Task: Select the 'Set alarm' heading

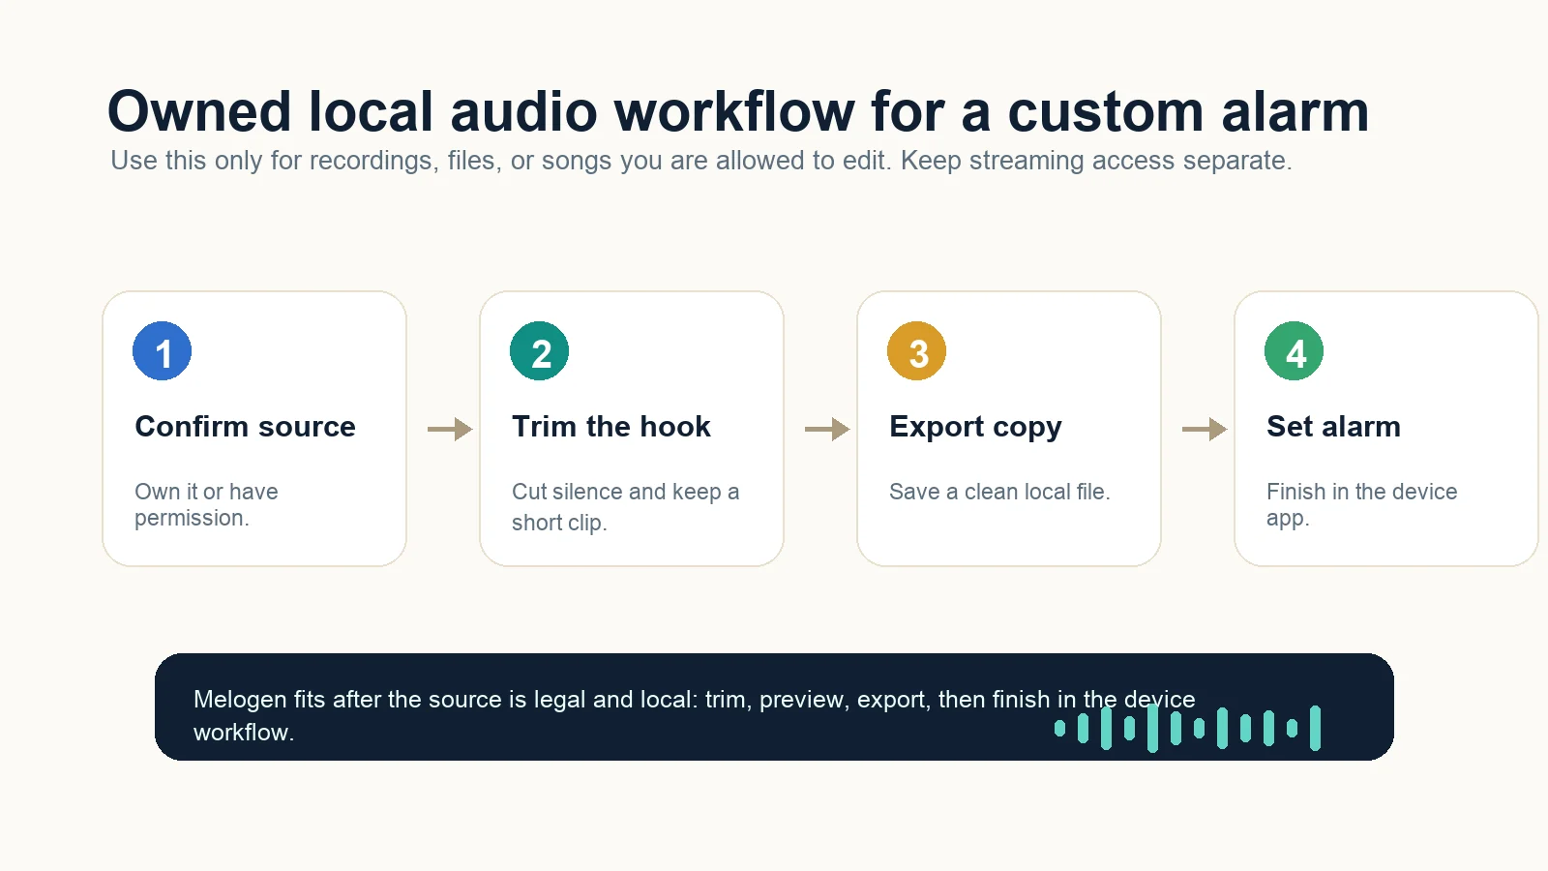Action: click(1333, 427)
